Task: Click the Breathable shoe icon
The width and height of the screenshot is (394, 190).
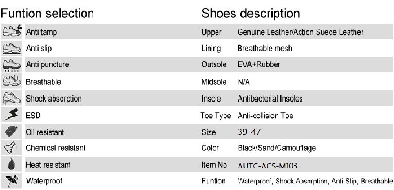Action: tap(12, 81)
